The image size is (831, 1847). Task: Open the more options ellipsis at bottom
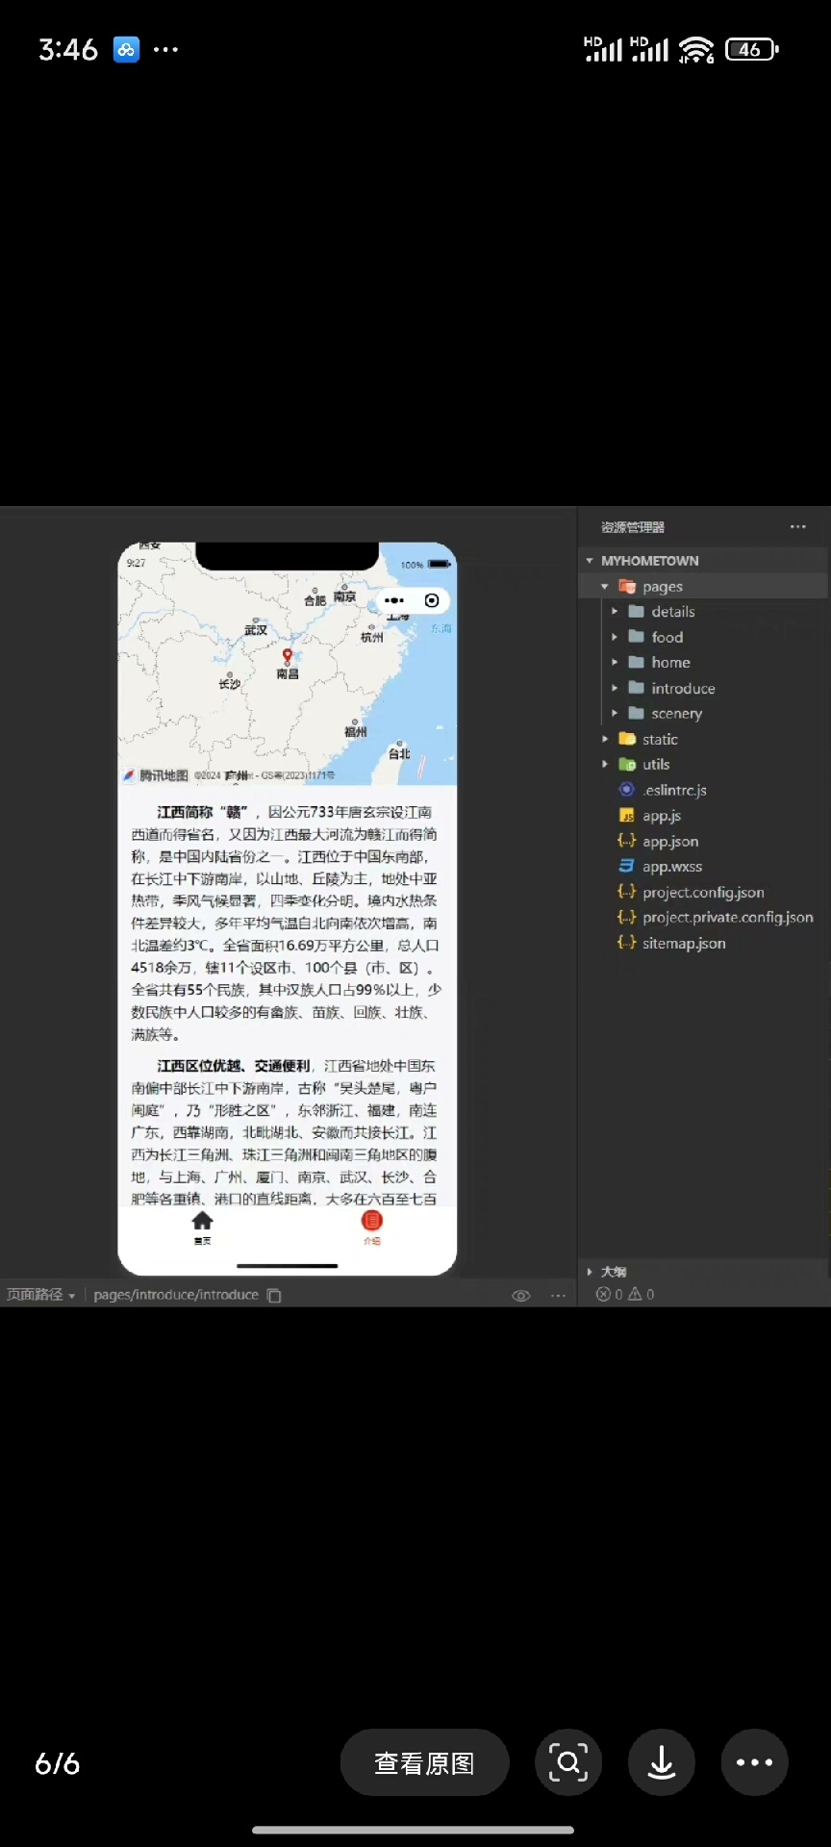click(x=755, y=1762)
